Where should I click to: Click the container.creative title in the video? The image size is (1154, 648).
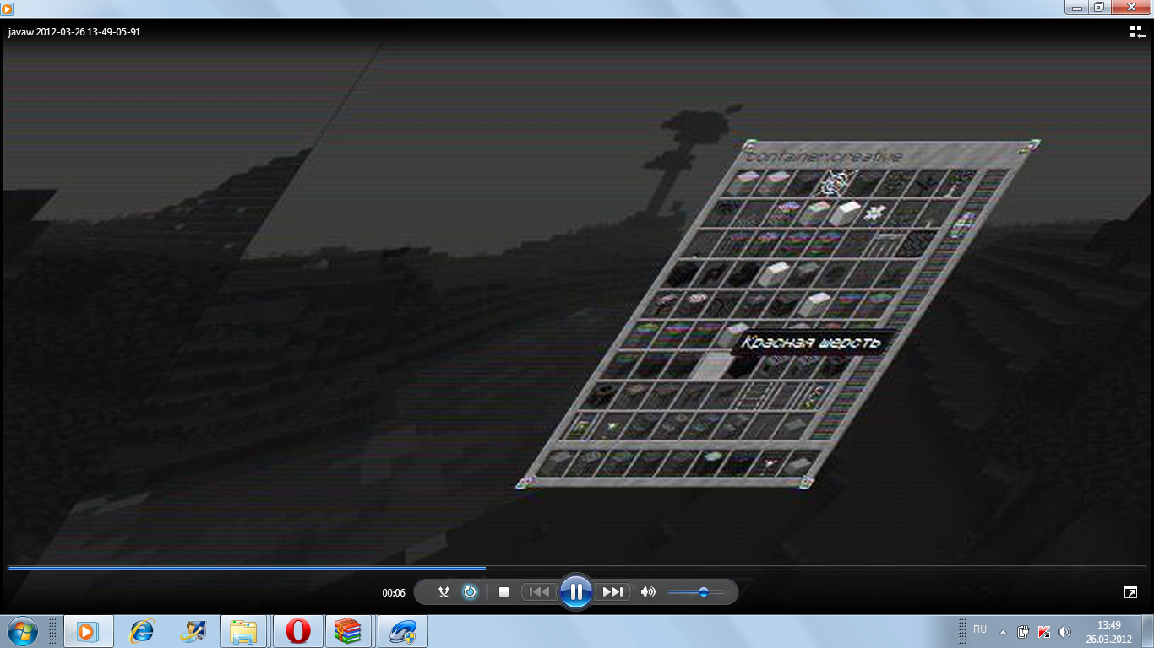825,156
